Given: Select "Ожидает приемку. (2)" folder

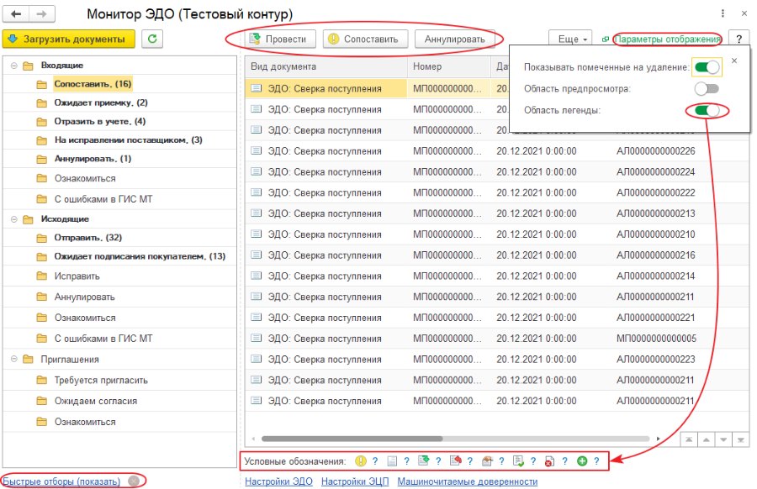Looking at the screenshot, I should pos(101,103).
